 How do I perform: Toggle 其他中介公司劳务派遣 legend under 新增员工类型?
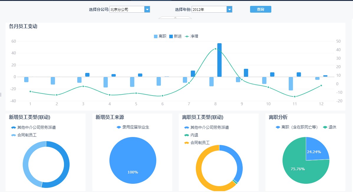tap(33, 127)
